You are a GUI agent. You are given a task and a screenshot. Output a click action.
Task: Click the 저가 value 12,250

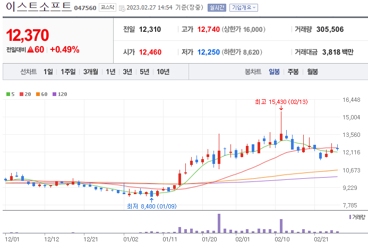[208, 52]
